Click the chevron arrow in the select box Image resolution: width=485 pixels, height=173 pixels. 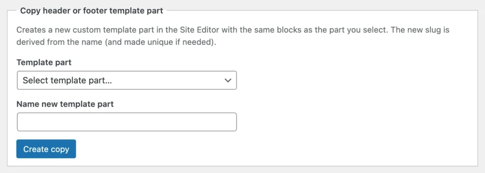pos(228,80)
